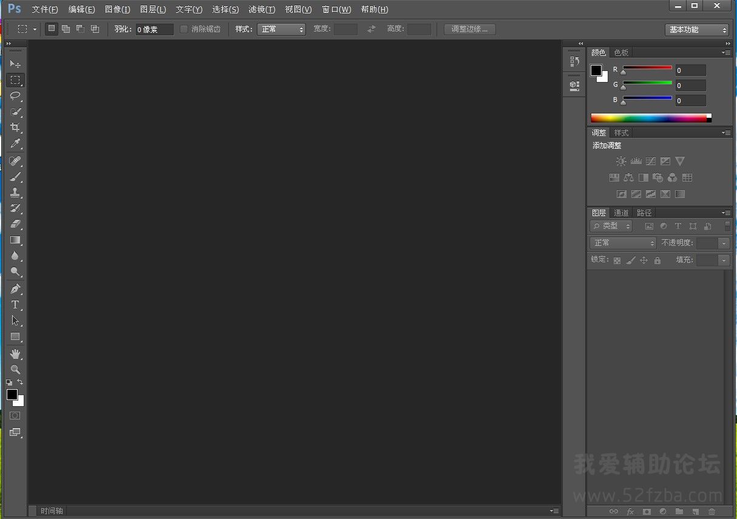Open the tool preset picker arrow
This screenshot has width=737, height=519.
coord(35,29)
